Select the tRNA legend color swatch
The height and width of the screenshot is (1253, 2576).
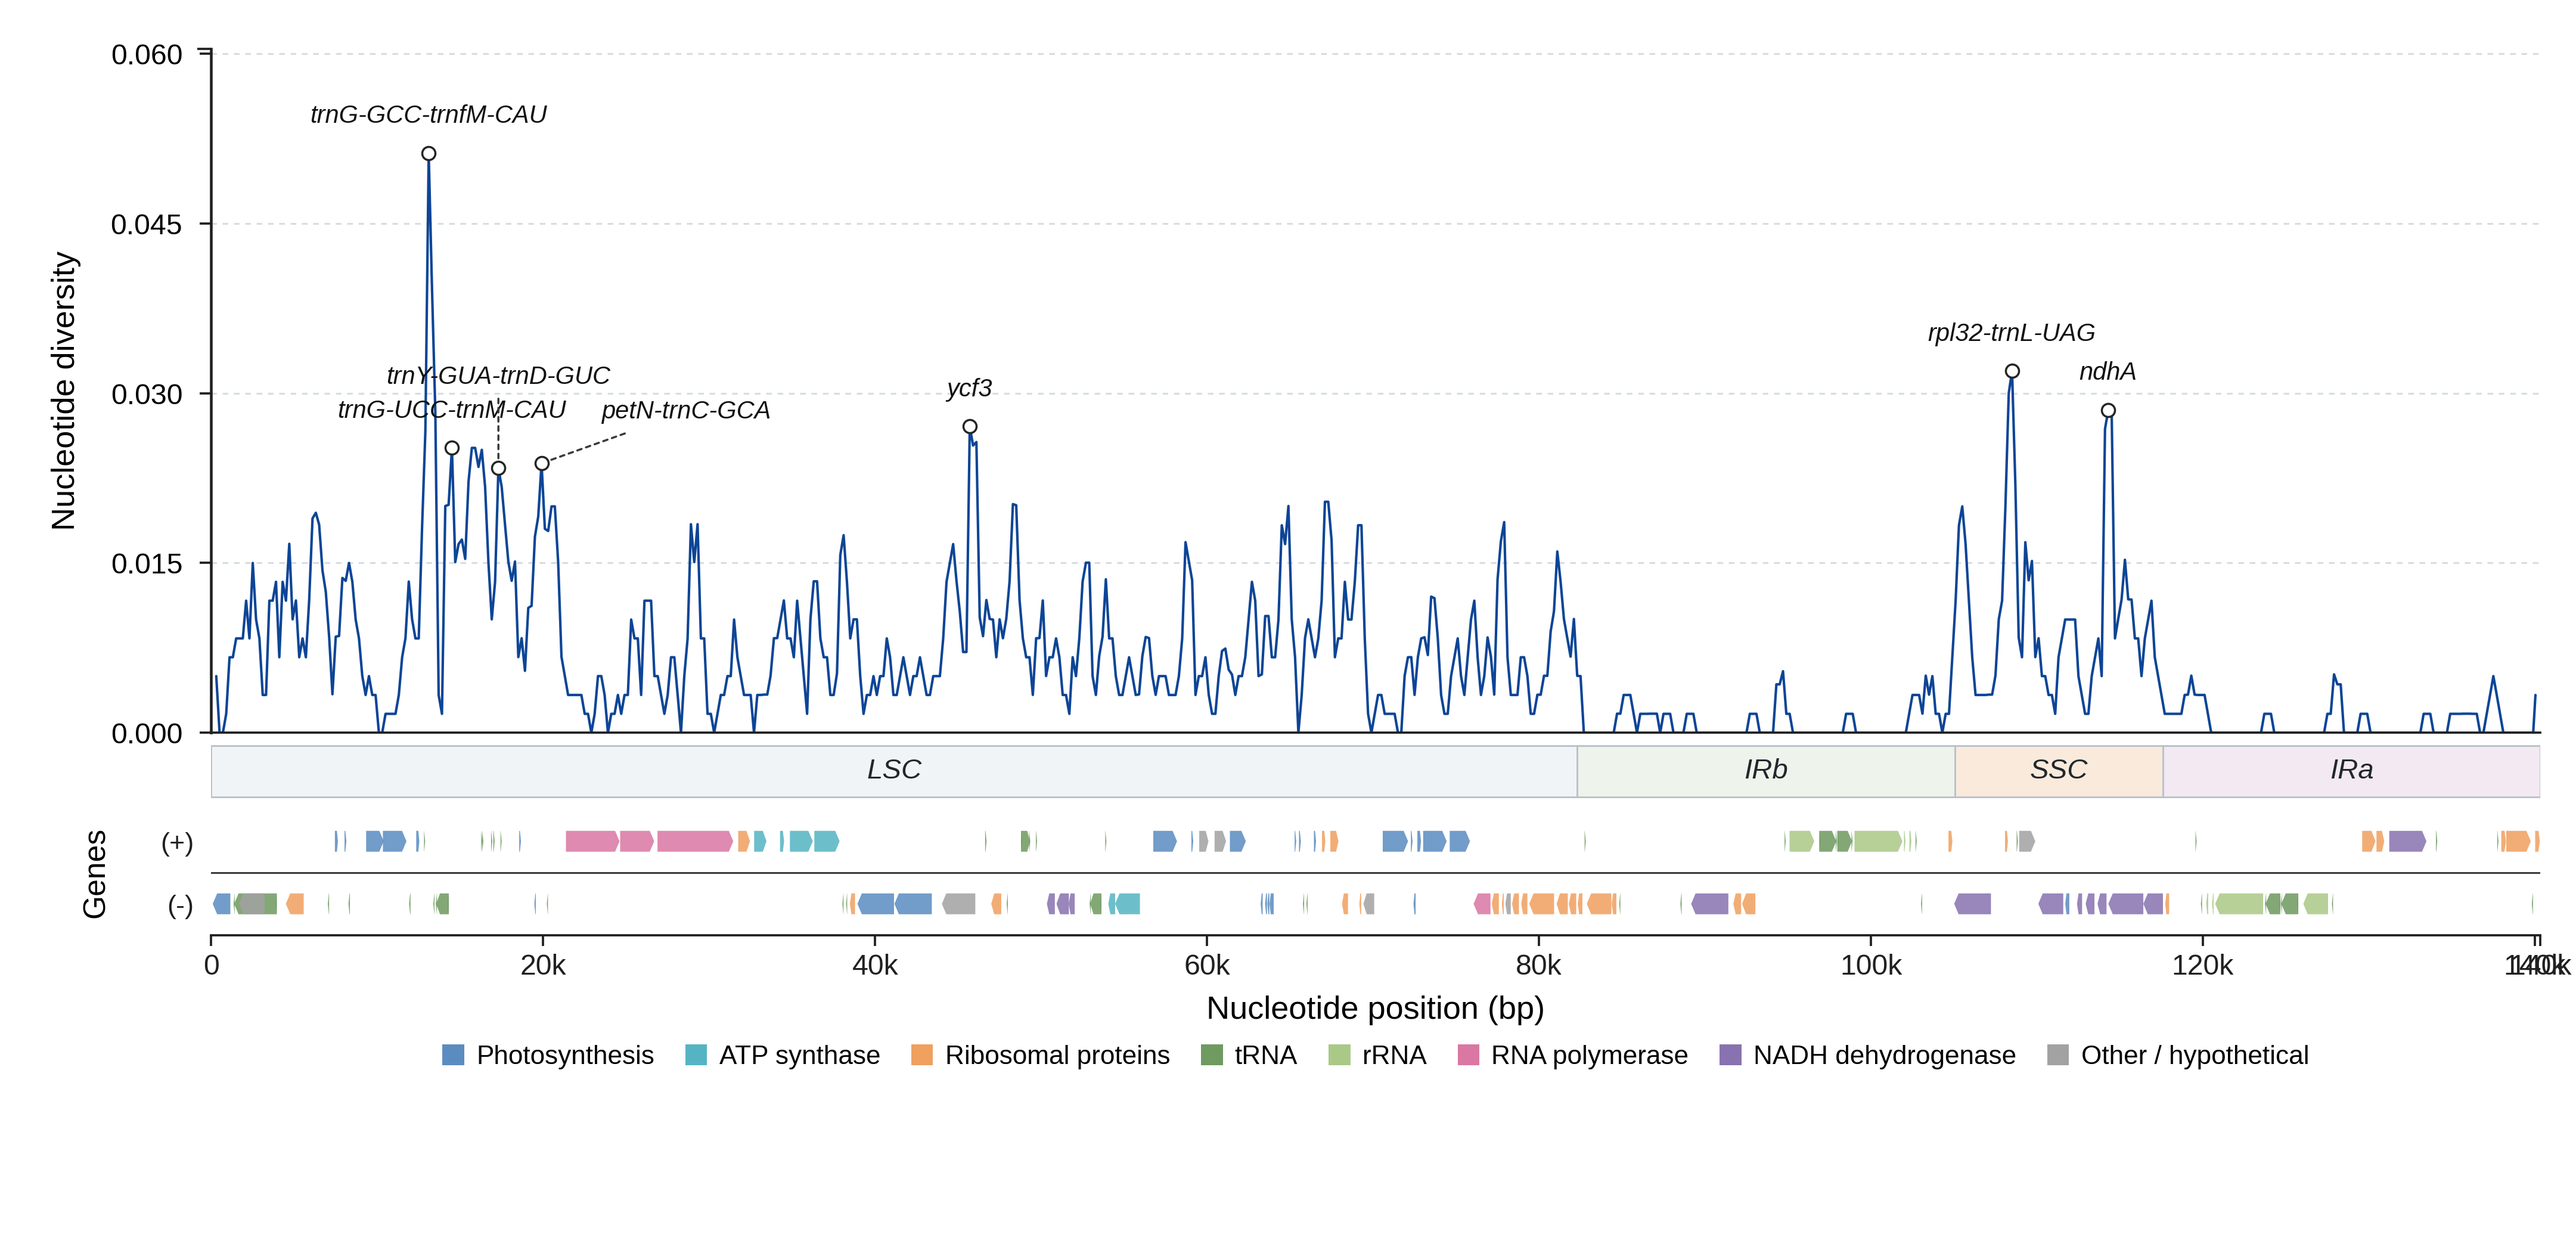(x=1212, y=1055)
